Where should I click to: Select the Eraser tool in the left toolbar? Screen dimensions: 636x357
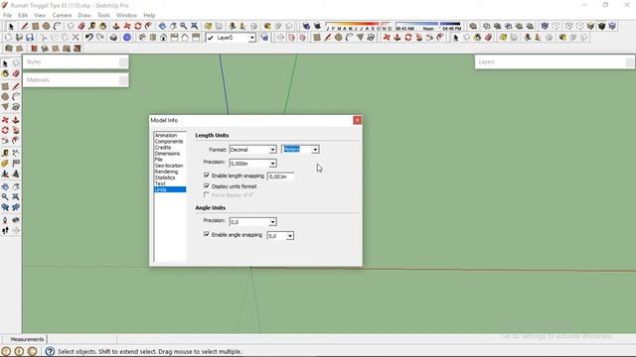click(x=16, y=73)
